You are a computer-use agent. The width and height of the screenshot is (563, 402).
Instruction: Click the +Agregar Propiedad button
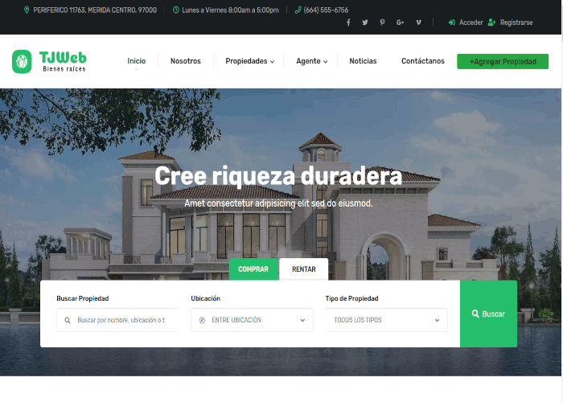click(503, 61)
